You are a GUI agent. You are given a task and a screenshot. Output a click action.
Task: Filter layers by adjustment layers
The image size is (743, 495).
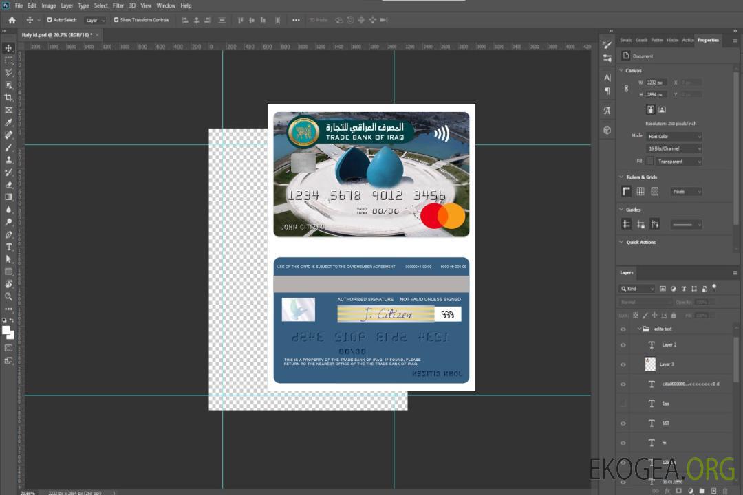673,289
